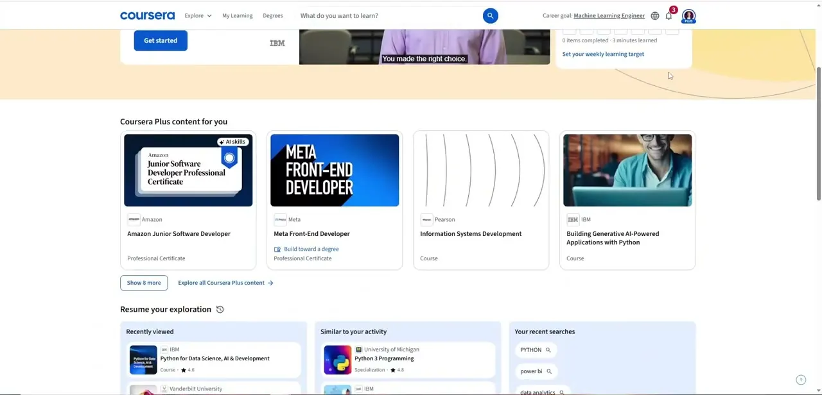
Task: Select the PYTHON recent search chip
Action: tap(535, 350)
